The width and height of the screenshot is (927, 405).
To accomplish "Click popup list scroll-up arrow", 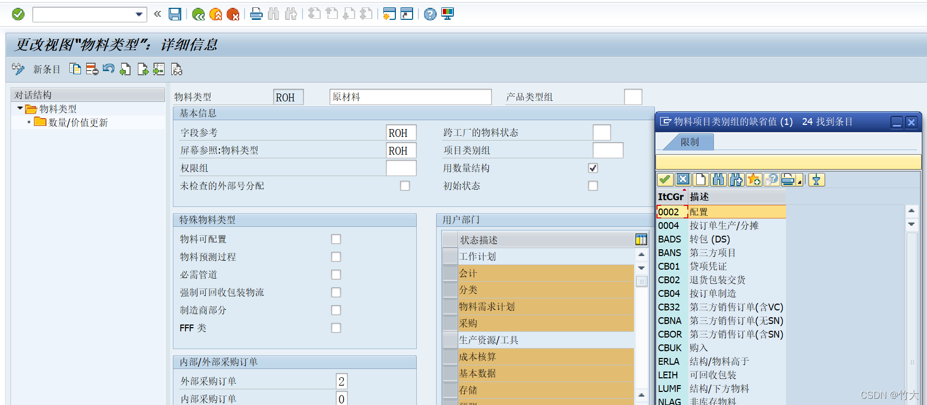I will tap(911, 211).
